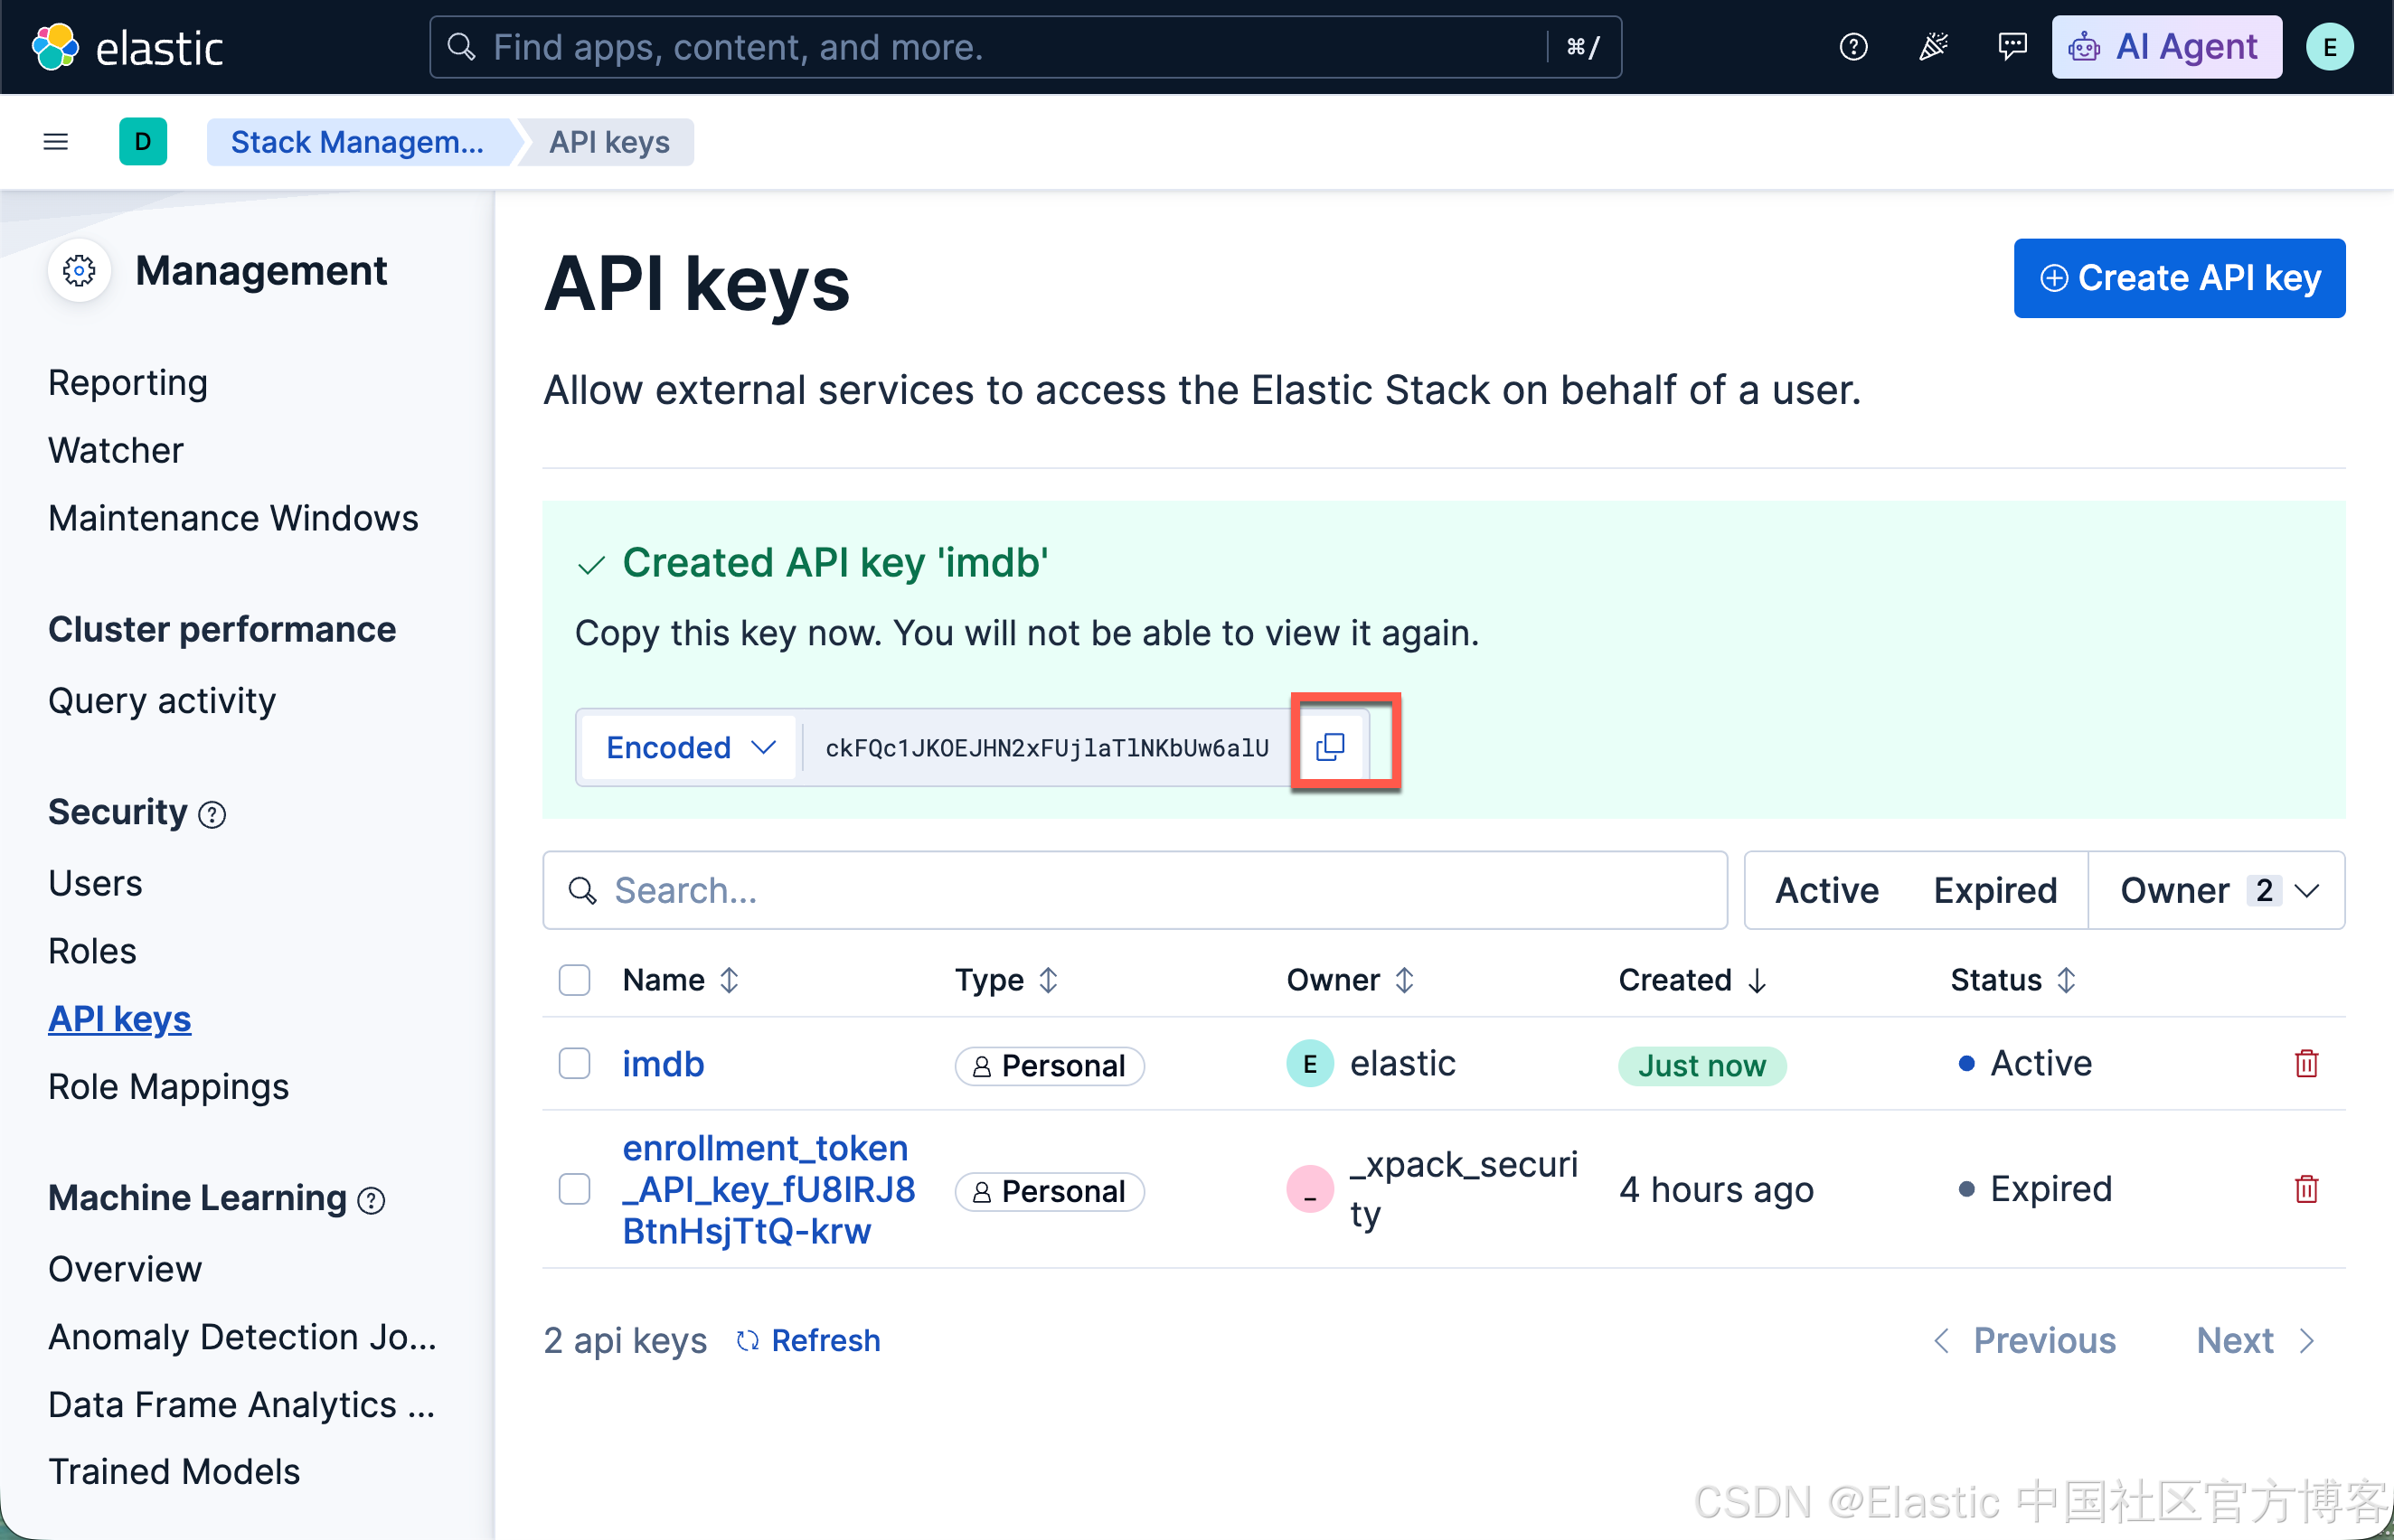Open Role Mappings in the sidebar
This screenshot has width=2394, height=1540.
pos(168,1087)
